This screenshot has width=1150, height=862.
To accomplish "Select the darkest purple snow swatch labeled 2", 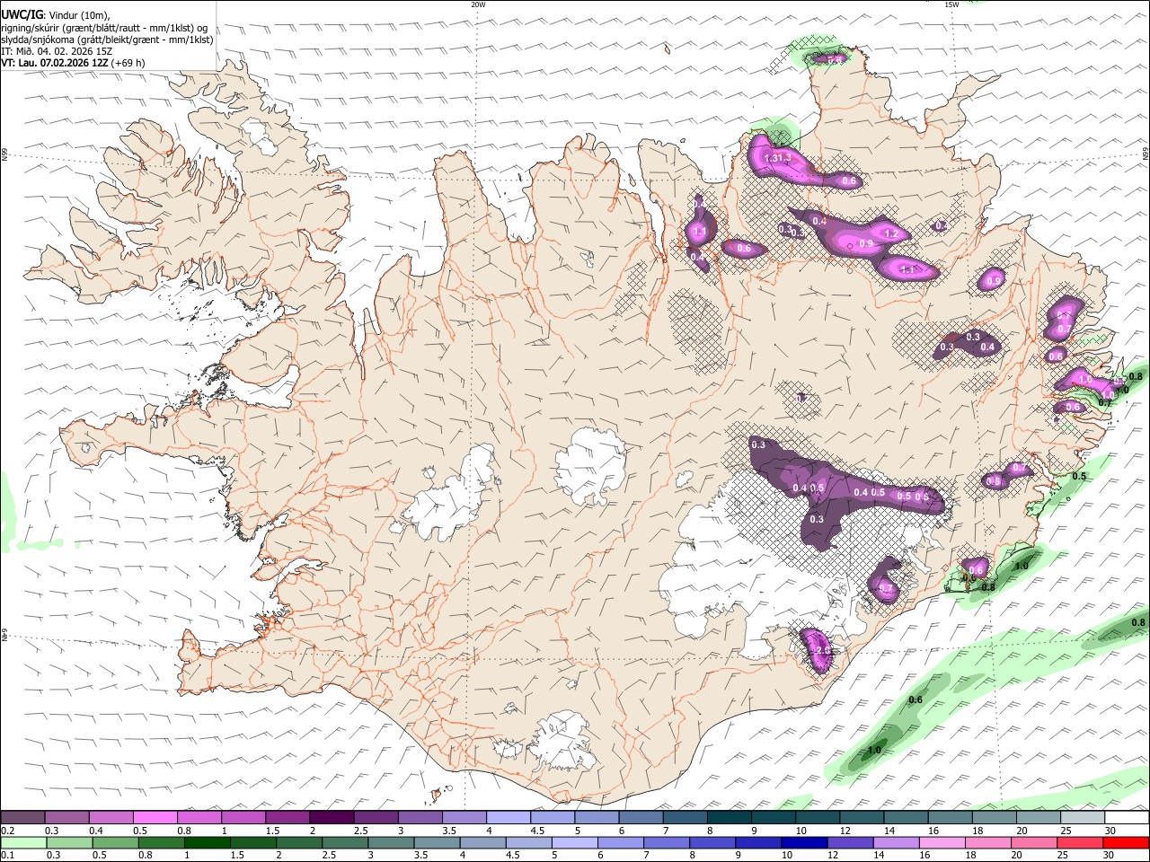I will click(x=332, y=818).
